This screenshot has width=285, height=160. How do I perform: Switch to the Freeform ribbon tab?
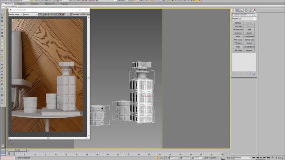tap(21, 4)
